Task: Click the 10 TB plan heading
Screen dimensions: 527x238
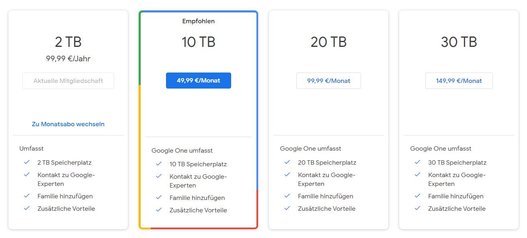Action: (x=198, y=42)
